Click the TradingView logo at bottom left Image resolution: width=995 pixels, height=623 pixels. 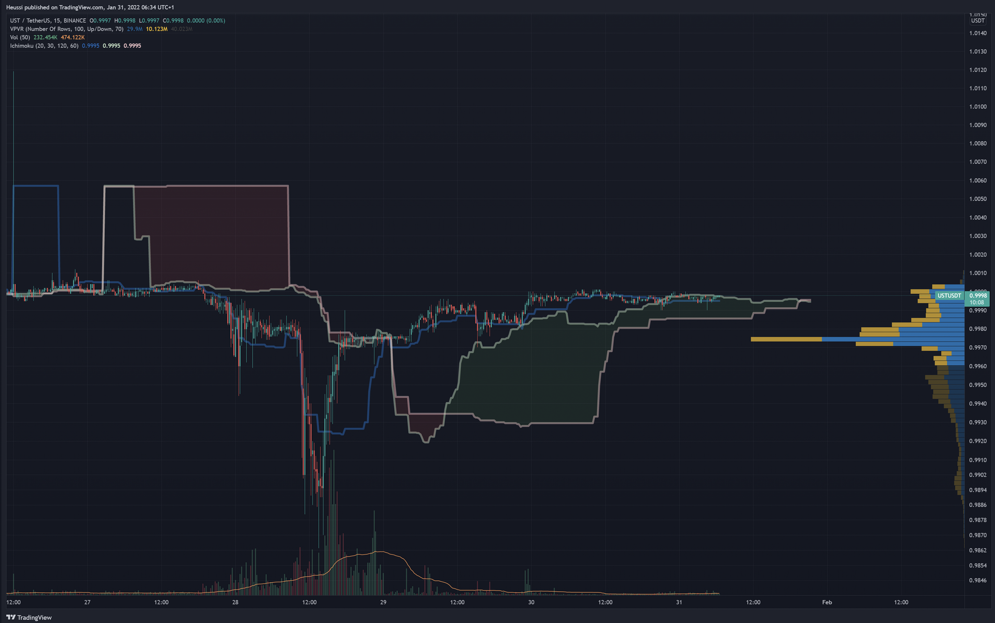(x=29, y=617)
